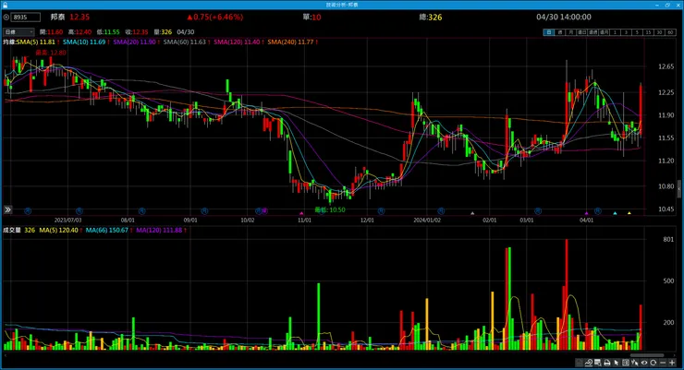This screenshot has height=370, width=684.
Task: Switch to the 5-minute timeframe button
Action: (637, 32)
